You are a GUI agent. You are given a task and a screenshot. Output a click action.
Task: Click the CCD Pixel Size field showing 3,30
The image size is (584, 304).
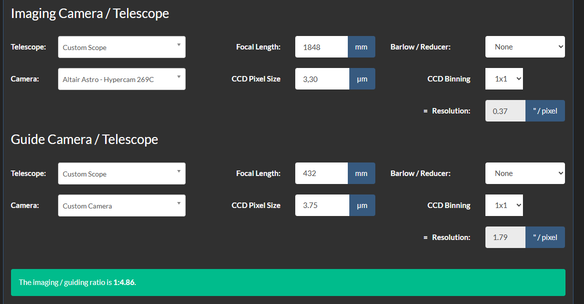[322, 79]
